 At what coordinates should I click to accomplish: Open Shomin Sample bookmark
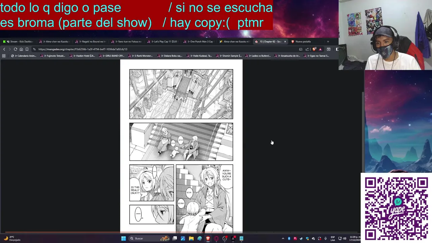tap(228, 56)
